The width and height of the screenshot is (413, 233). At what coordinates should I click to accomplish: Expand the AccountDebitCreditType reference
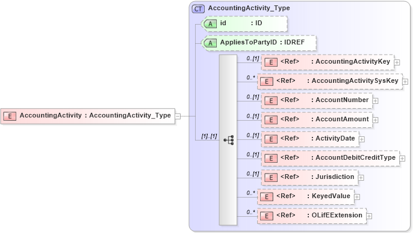[x=402, y=159]
